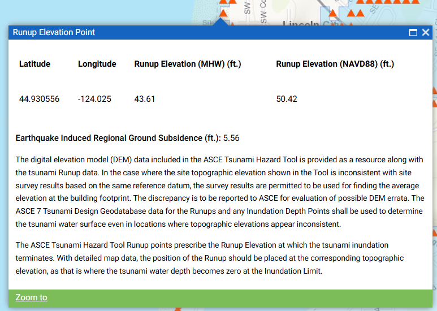The image size is (437, 311).
Task: Click the subsidence value 5.56
Action: coord(232,137)
